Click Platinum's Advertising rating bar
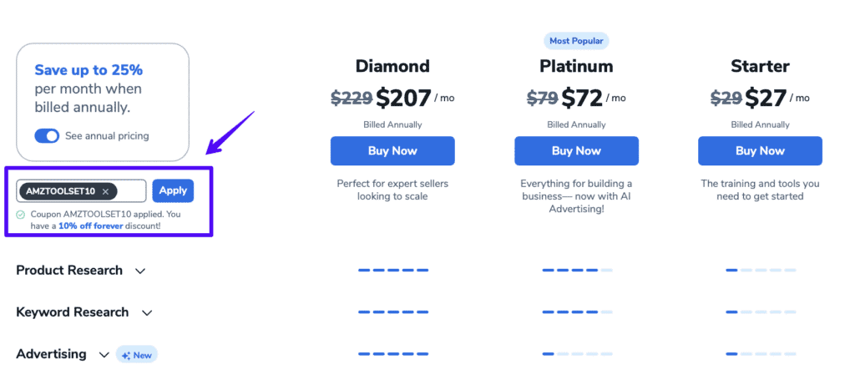855x370 pixels. pyautogui.click(x=576, y=354)
